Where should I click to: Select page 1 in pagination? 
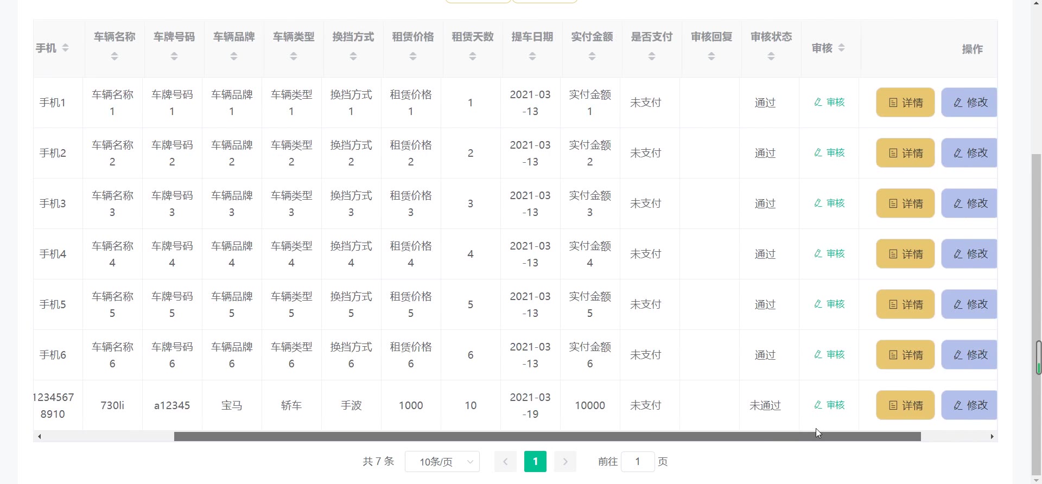coord(535,462)
